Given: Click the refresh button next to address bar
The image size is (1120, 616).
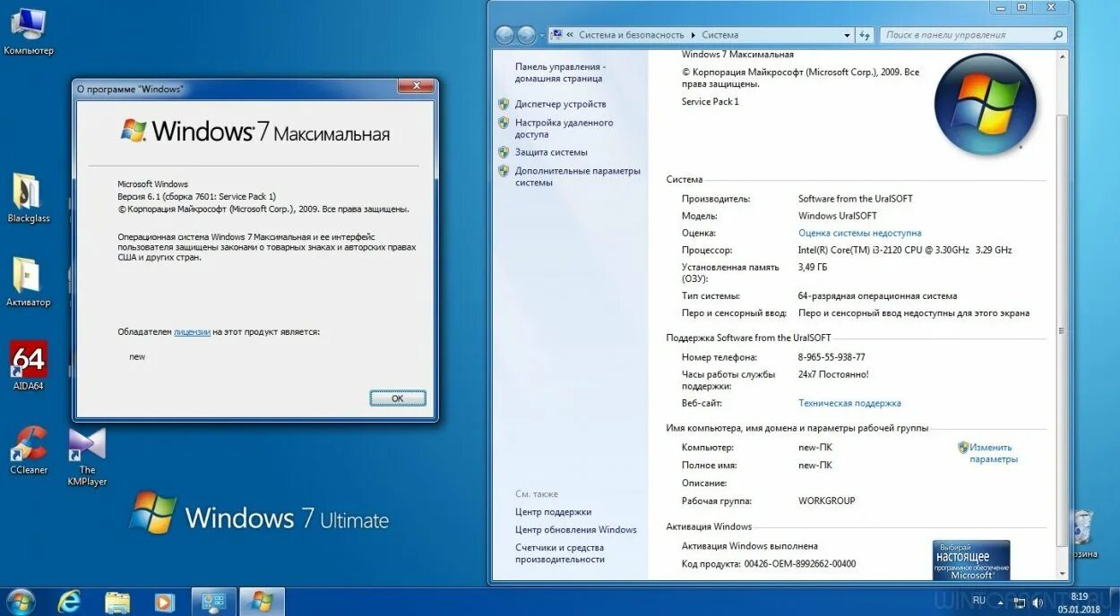Looking at the screenshot, I should [x=865, y=35].
